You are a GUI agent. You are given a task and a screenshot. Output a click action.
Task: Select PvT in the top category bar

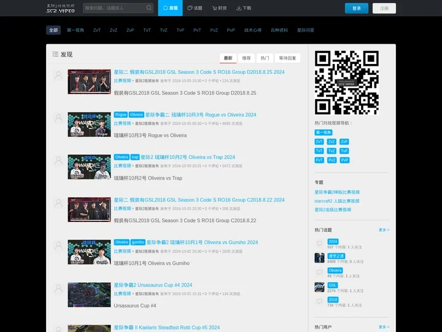197,30
